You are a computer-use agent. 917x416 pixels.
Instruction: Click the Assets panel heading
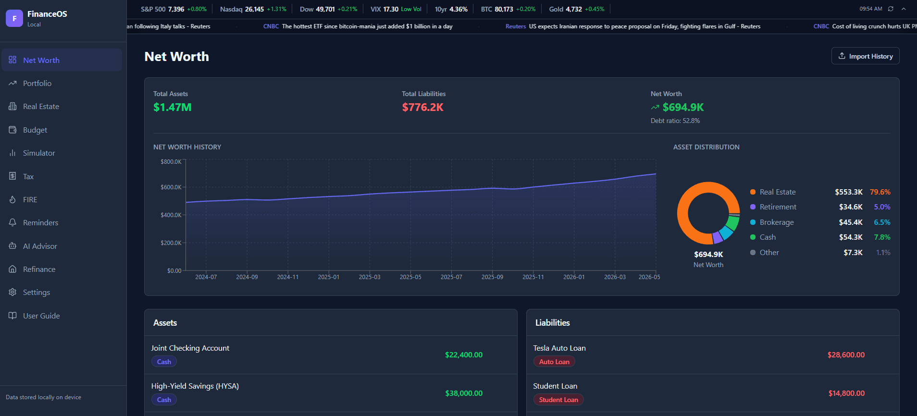click(x=165, y=323)
